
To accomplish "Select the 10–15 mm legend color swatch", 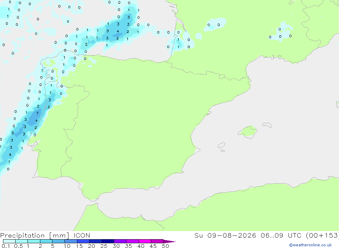I will click(71, 241).
